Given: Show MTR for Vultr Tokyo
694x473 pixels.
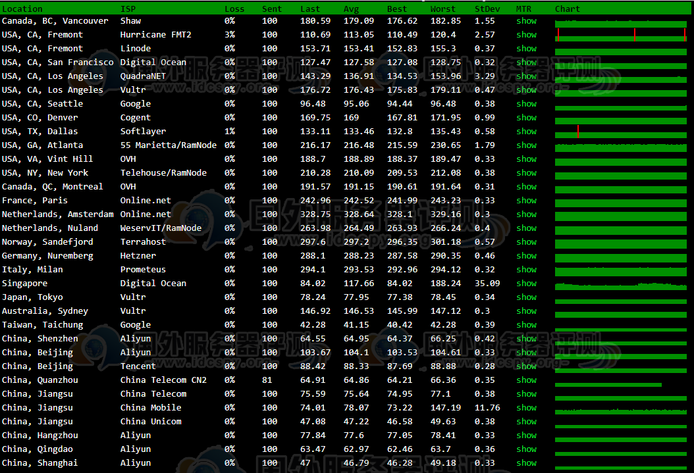Looking at the screenshot, I should click(x=526, y=297).
